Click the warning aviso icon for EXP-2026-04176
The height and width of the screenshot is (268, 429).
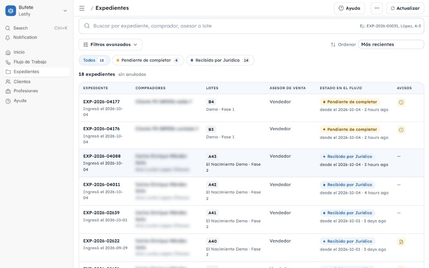(x=401, y=130)
